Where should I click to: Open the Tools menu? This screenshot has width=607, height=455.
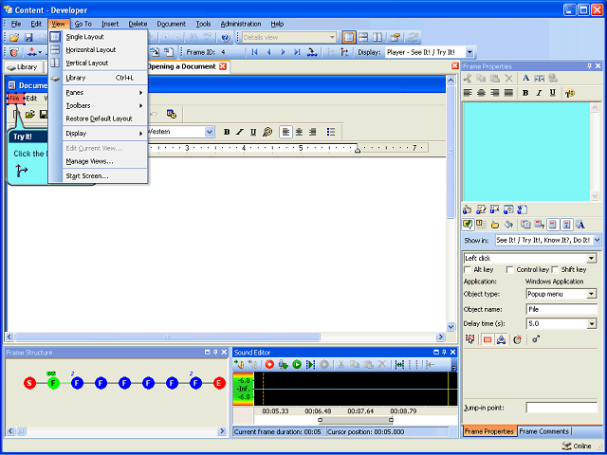[x=203, y=24]
